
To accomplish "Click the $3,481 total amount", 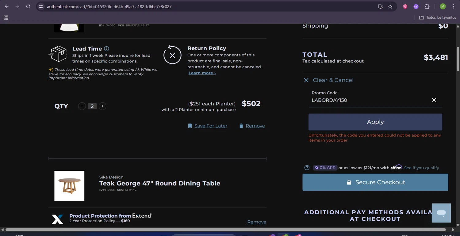I will click(x=436, y=57).
